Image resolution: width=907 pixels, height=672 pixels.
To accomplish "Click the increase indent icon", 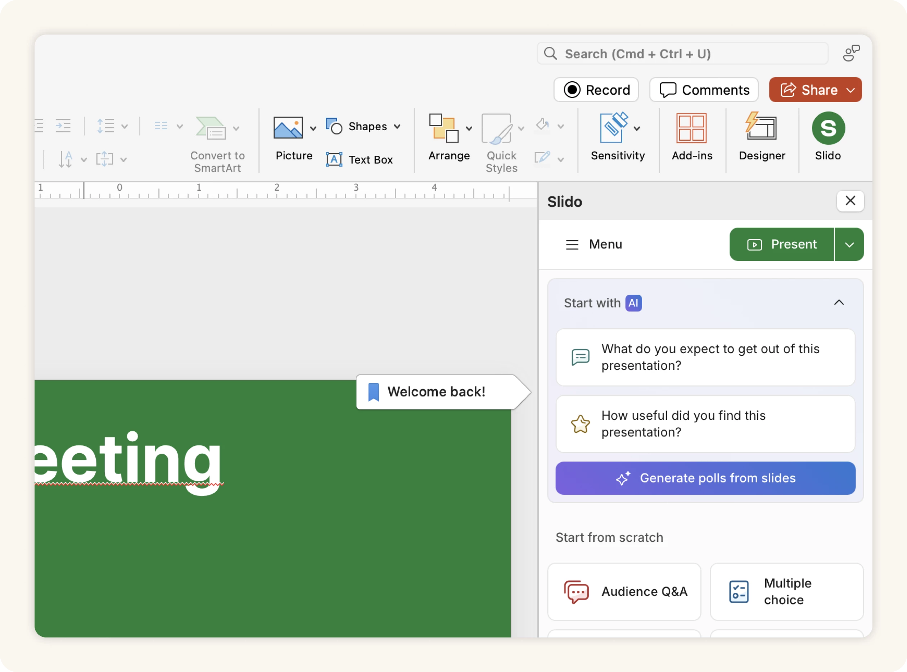I will (x=63, y=126).
